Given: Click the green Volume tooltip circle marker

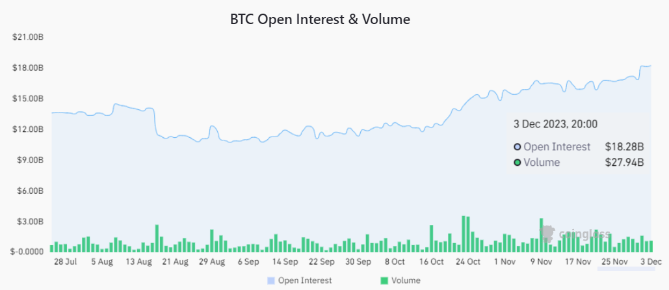Looking at the screenshot, I should tap(518, 163).
